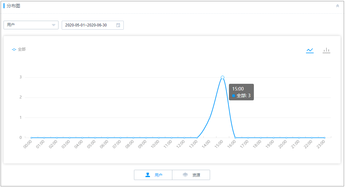Expand the 用户 dropdown arrow
The width and height of the screenshot is (345, 187).
(53, 25)
